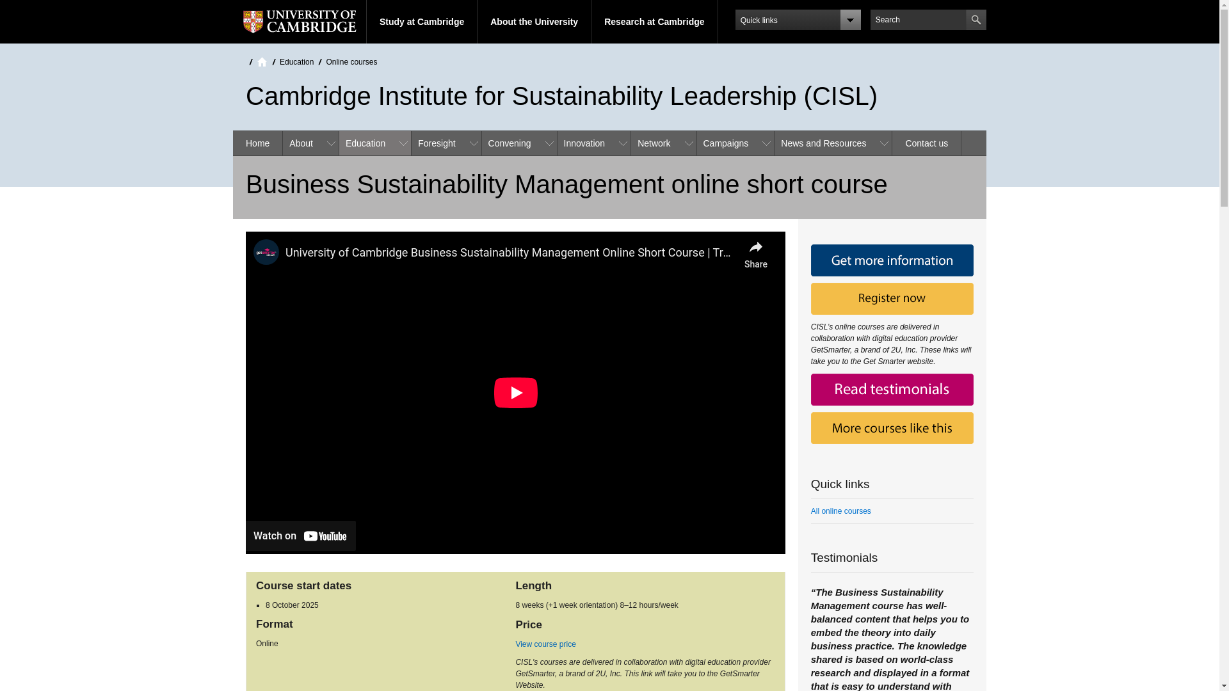Expand the Foresight menu arrow

[474, 143]
